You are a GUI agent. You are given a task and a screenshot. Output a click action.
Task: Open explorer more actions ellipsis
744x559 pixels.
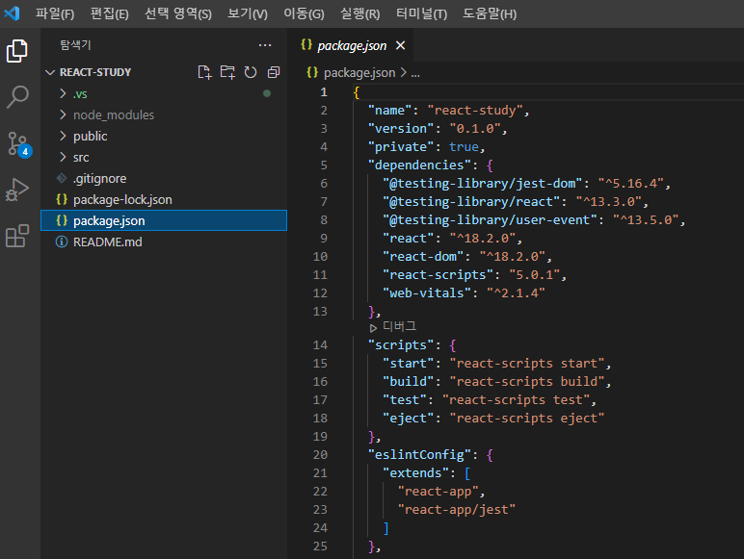[265, 45]
